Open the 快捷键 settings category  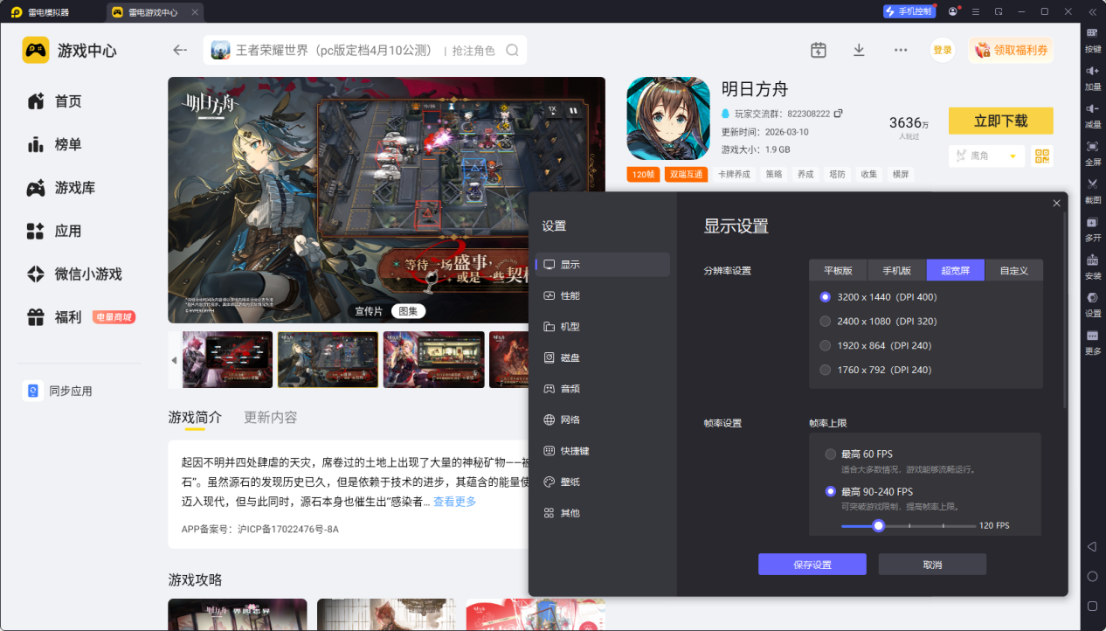(x=603, y=451)
